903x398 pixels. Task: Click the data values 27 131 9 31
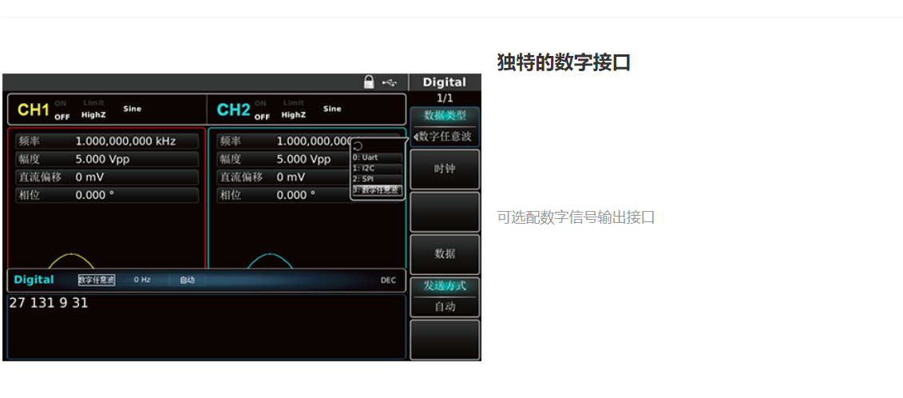(49, 303)
